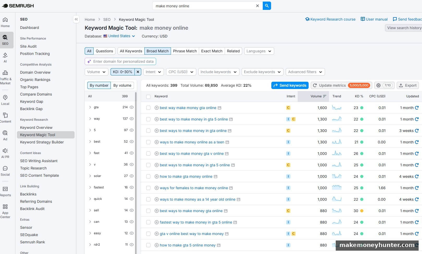422x254 pixels.
Task: Open the Advanced filters dropdown
Action: pyautogui.click(x=305, y=72)
